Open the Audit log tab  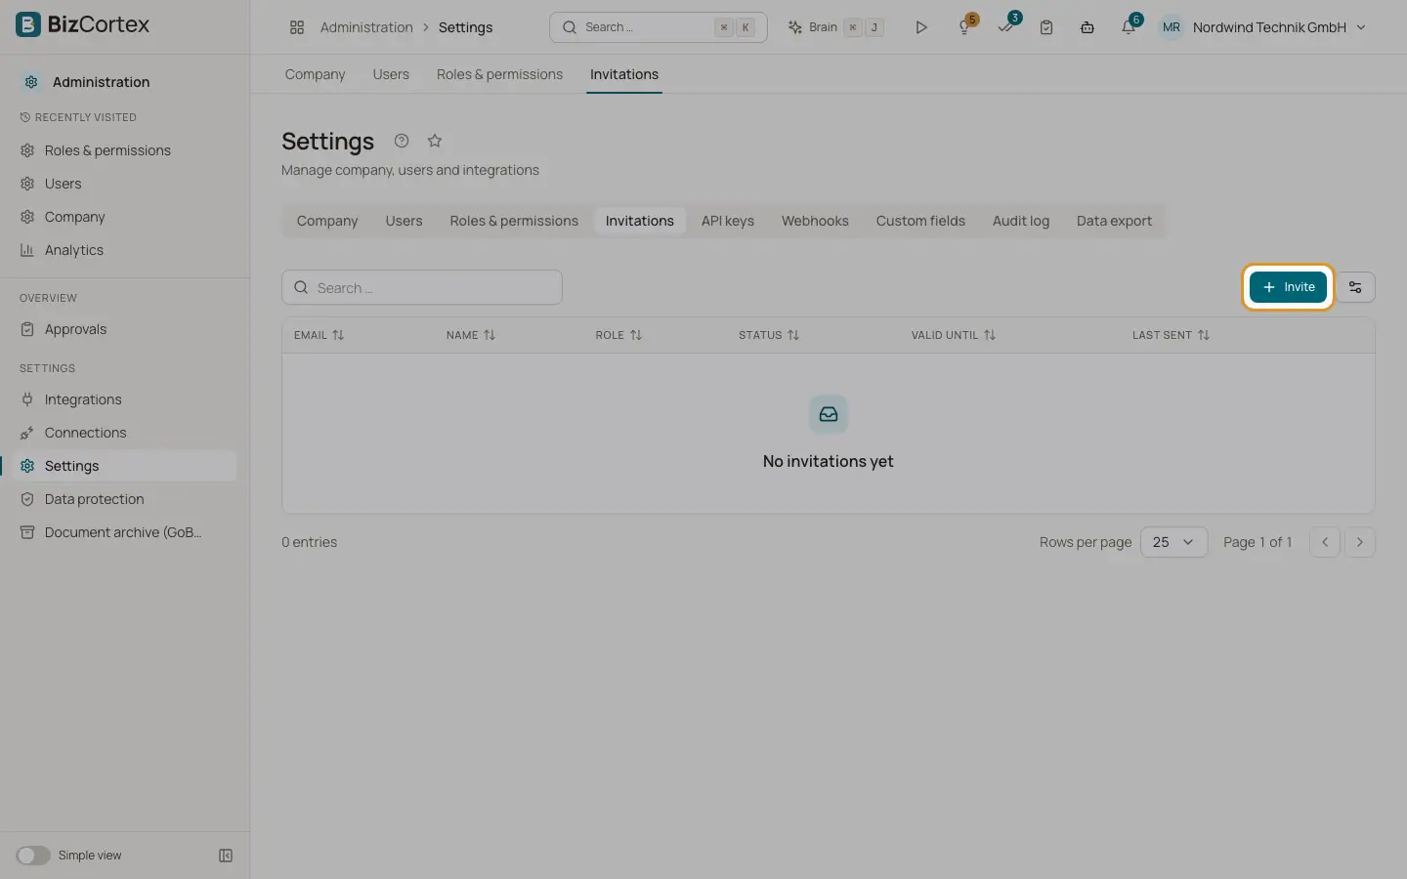coord(1021,221)
